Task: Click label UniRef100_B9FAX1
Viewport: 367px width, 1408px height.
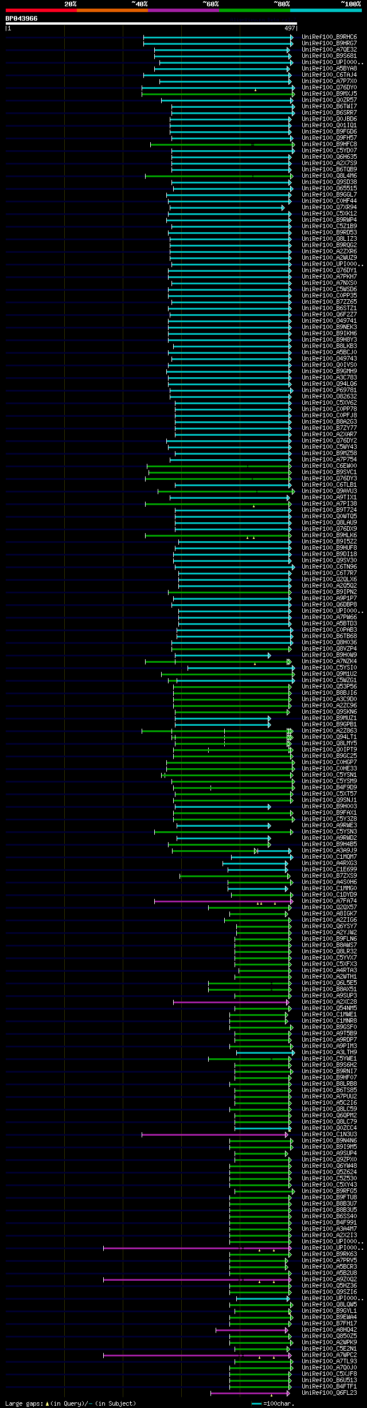Action: tap(329, 813)
